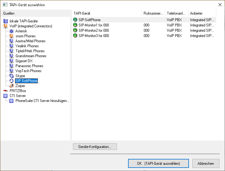Select the snom Phones icon
225x171 pixels.
click(11, 36)
